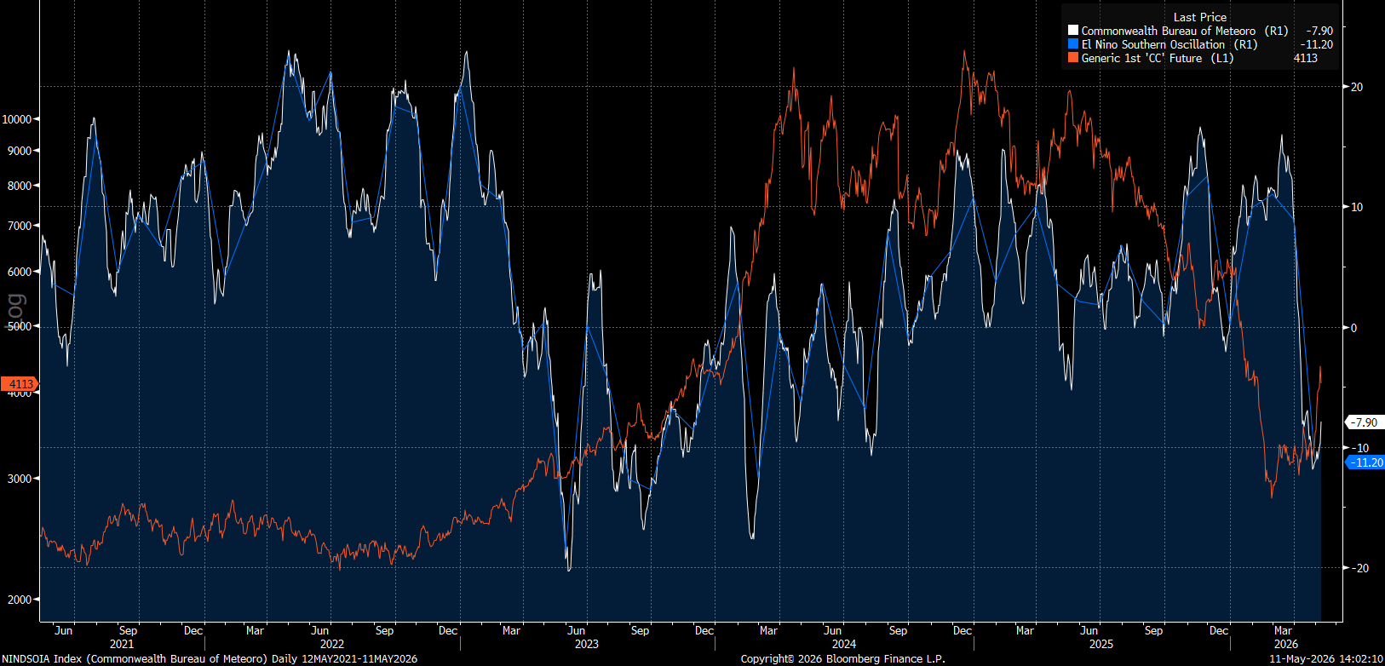This screenshot has height=666, width=1385.
Task: Select Commonwealth Bureau of Meteoro legend entry
Action: pos(1185,31)
